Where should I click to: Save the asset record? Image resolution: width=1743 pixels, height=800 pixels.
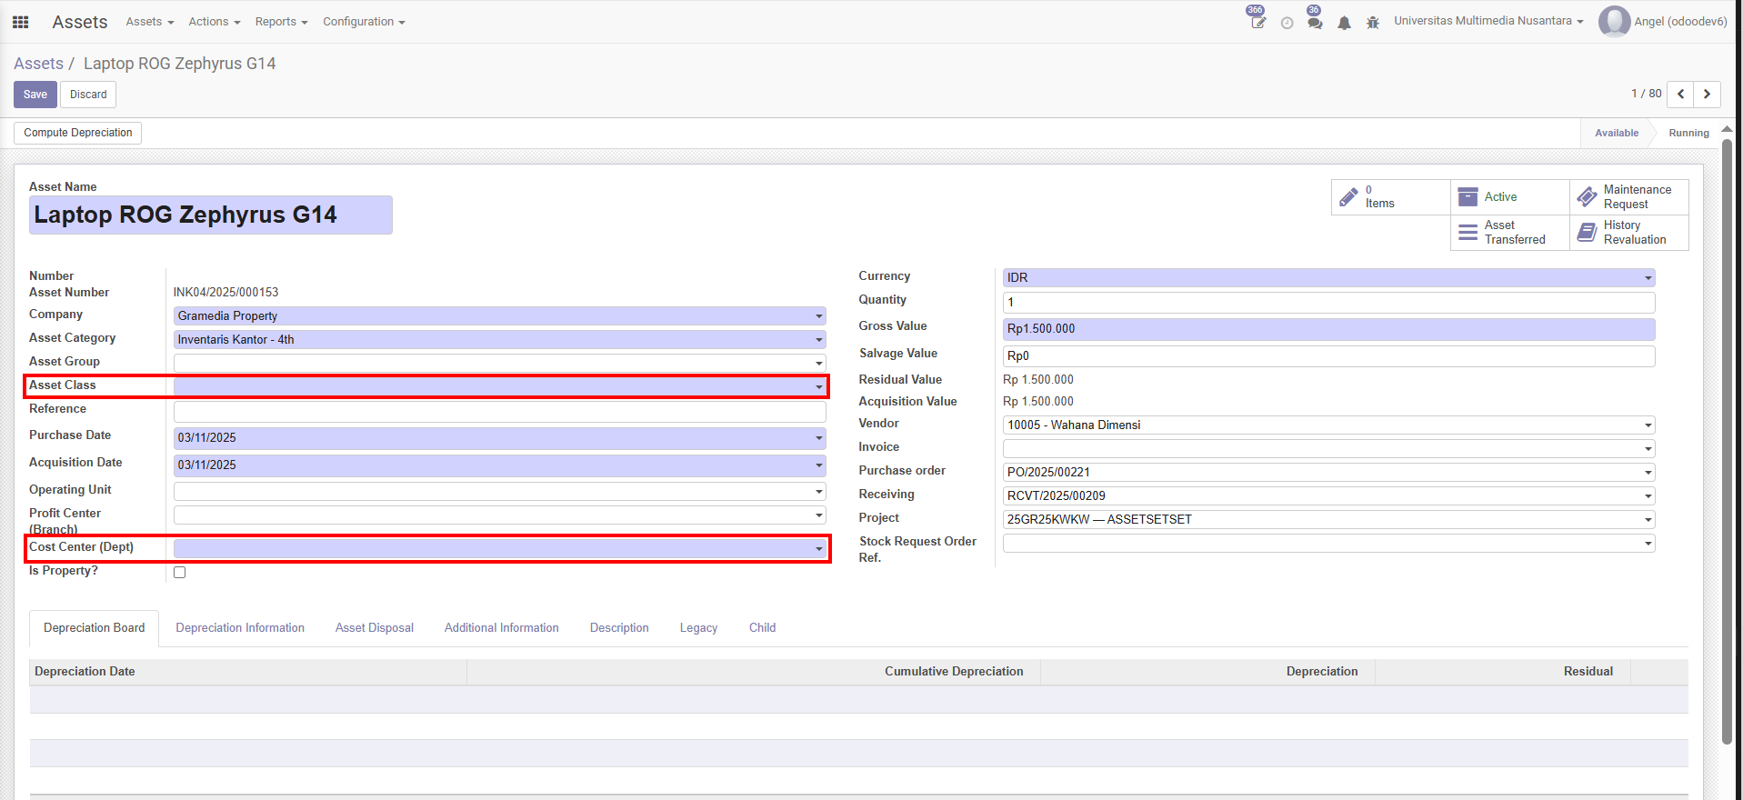tap(35, 95)
